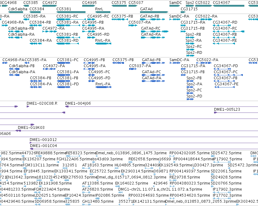This screenshot has height=206, width=258.
Task: Select EST 'SD20766.5prime'
Action: pos(226,183)
